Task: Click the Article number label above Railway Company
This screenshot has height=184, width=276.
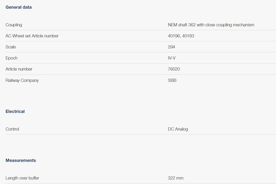Action: (x=19, y=69)
